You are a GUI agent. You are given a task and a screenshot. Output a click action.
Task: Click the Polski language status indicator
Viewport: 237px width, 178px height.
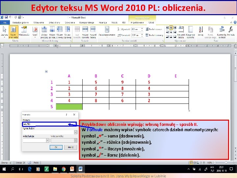point(36,163)
